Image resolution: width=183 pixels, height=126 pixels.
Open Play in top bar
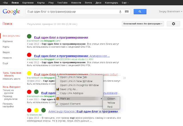[51, 3]
